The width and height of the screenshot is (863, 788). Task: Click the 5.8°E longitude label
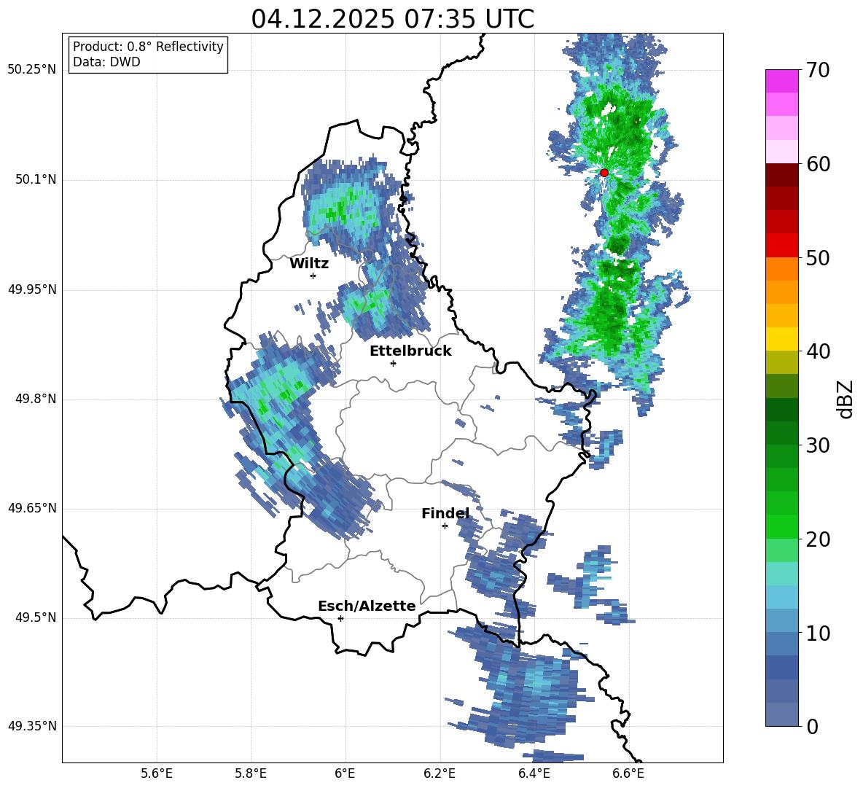coord(251,773)
